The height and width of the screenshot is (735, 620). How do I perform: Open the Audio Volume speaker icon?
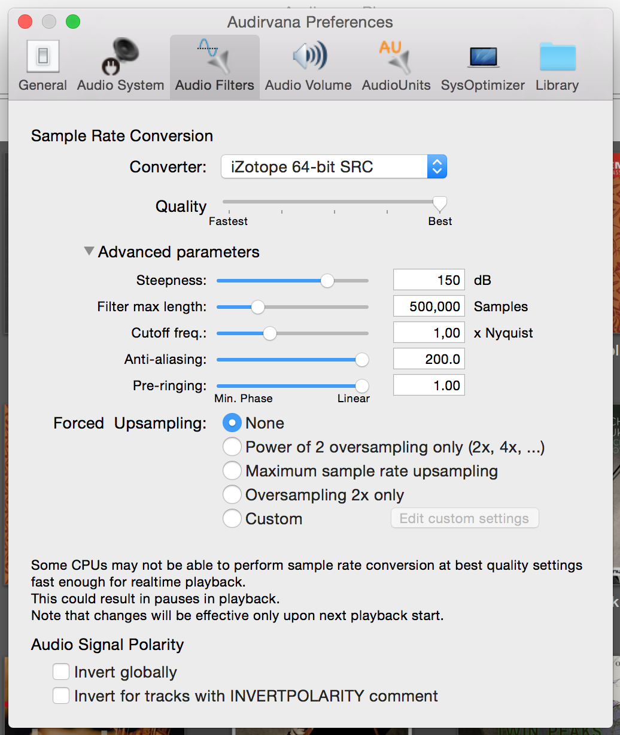309,56
